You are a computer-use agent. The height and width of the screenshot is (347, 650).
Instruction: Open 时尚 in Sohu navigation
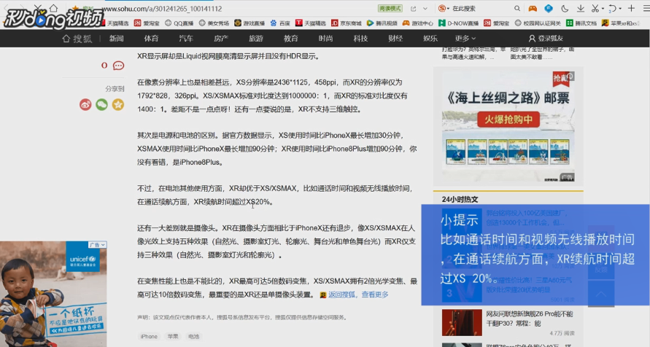click(326, 39)
